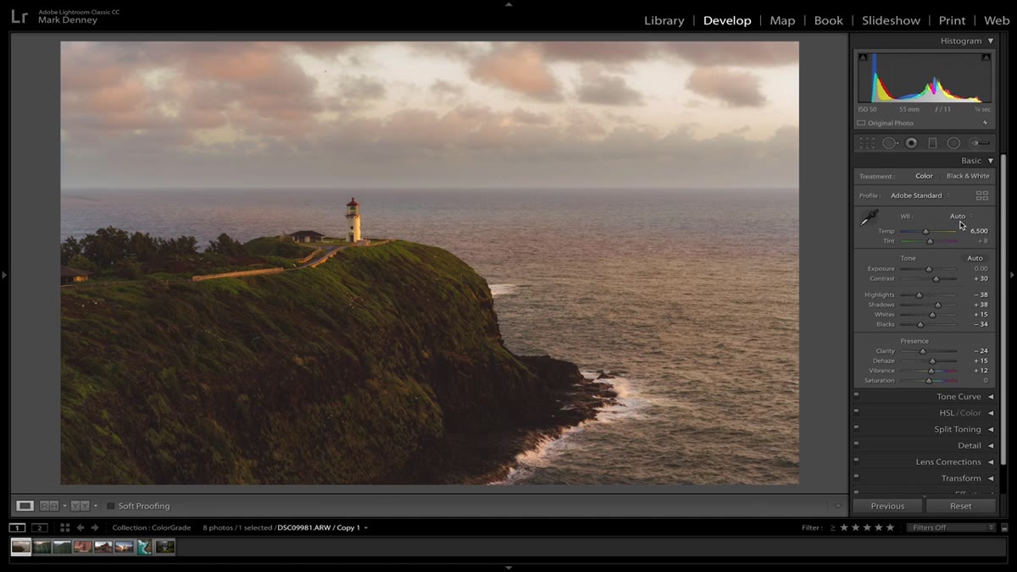The image size is (1017, 572).
Task: Select the Adjustment Brush tool
Action: (x=980, y=143)
